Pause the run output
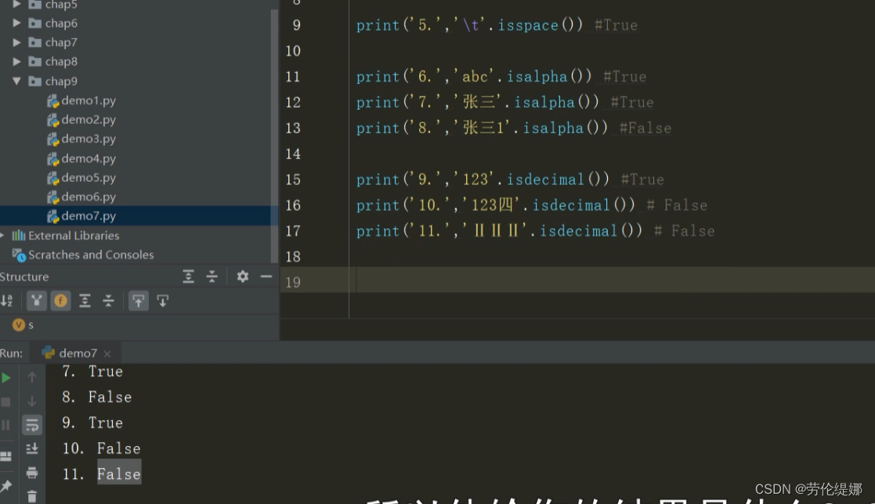Image resolution: width=875 pixels, height=504 pixels. pos(5,426)
